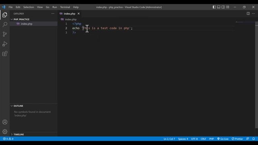Change encoding via UTF-8

pos(194,139)
